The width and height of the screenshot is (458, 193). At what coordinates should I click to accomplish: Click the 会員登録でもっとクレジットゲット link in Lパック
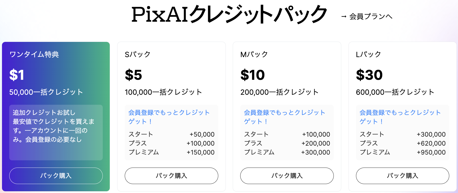[x=400, y=117]
